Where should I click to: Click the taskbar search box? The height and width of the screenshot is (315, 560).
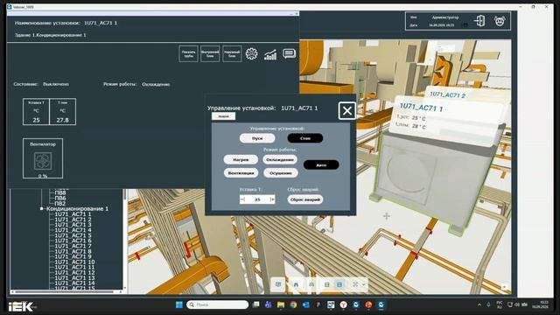[218, 304]
